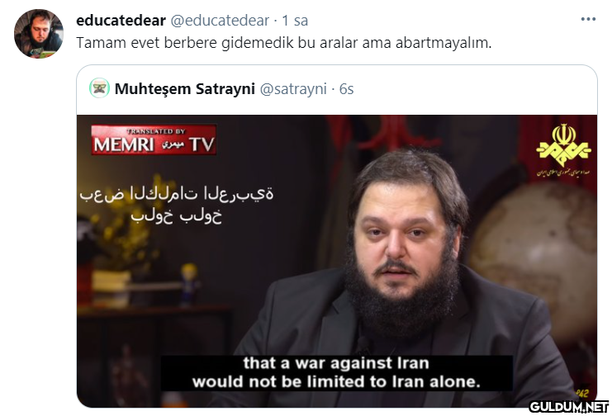Open the @educatedear handle link
Image resolution: width=612 pixels, height=416 pixels.
click(221, 21)
